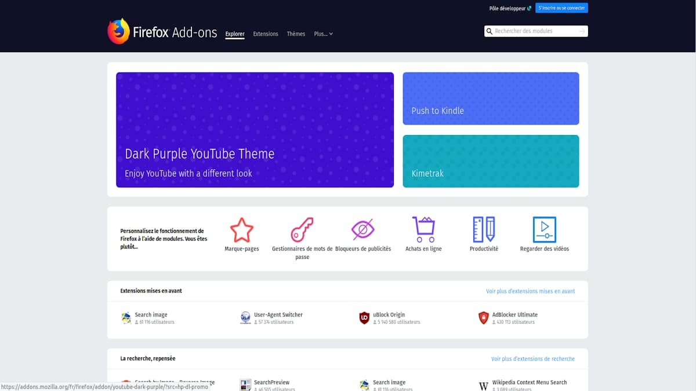The image size is (696, 391).
Task: Submit search with the arrow icon
Action: (582, 31)
